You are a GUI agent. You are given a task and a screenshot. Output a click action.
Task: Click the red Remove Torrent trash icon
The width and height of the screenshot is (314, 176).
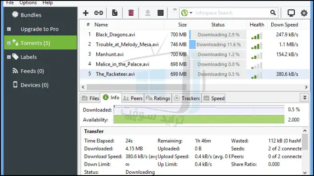click(131, 13)
